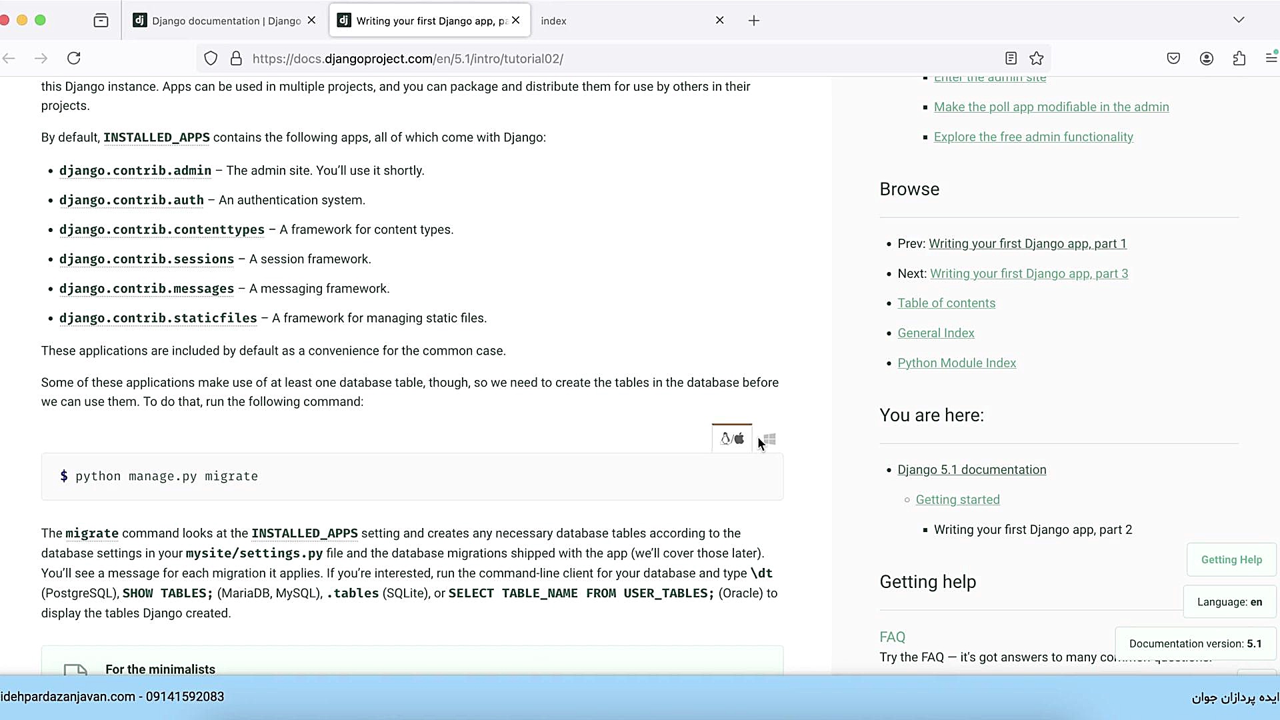Viewport: 1280px width, 720px height.
Task: Open the Firefox account icon
Action: (1206, 59)
